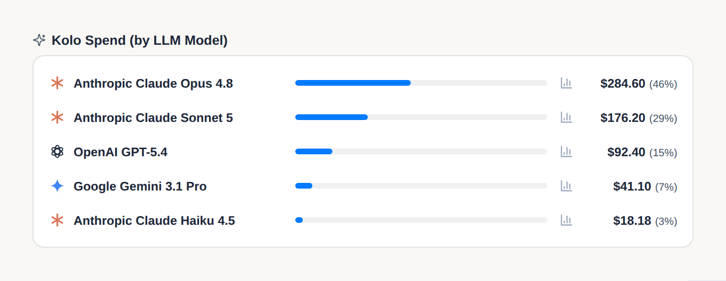Click the sparkle icon beside Kolo Spend title

coord(39,40)
